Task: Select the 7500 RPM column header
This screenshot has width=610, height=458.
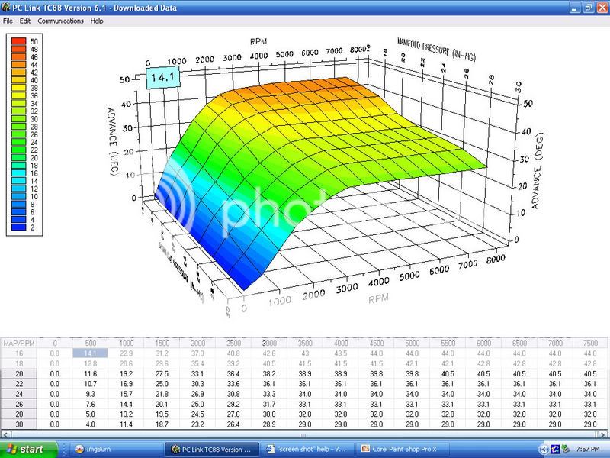Action: click(590, 343)
